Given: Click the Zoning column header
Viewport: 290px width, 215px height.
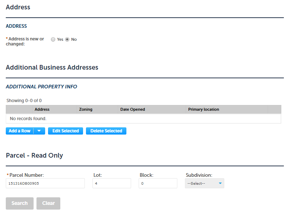Looking at the screenshot, I should (x=86, y=109).
